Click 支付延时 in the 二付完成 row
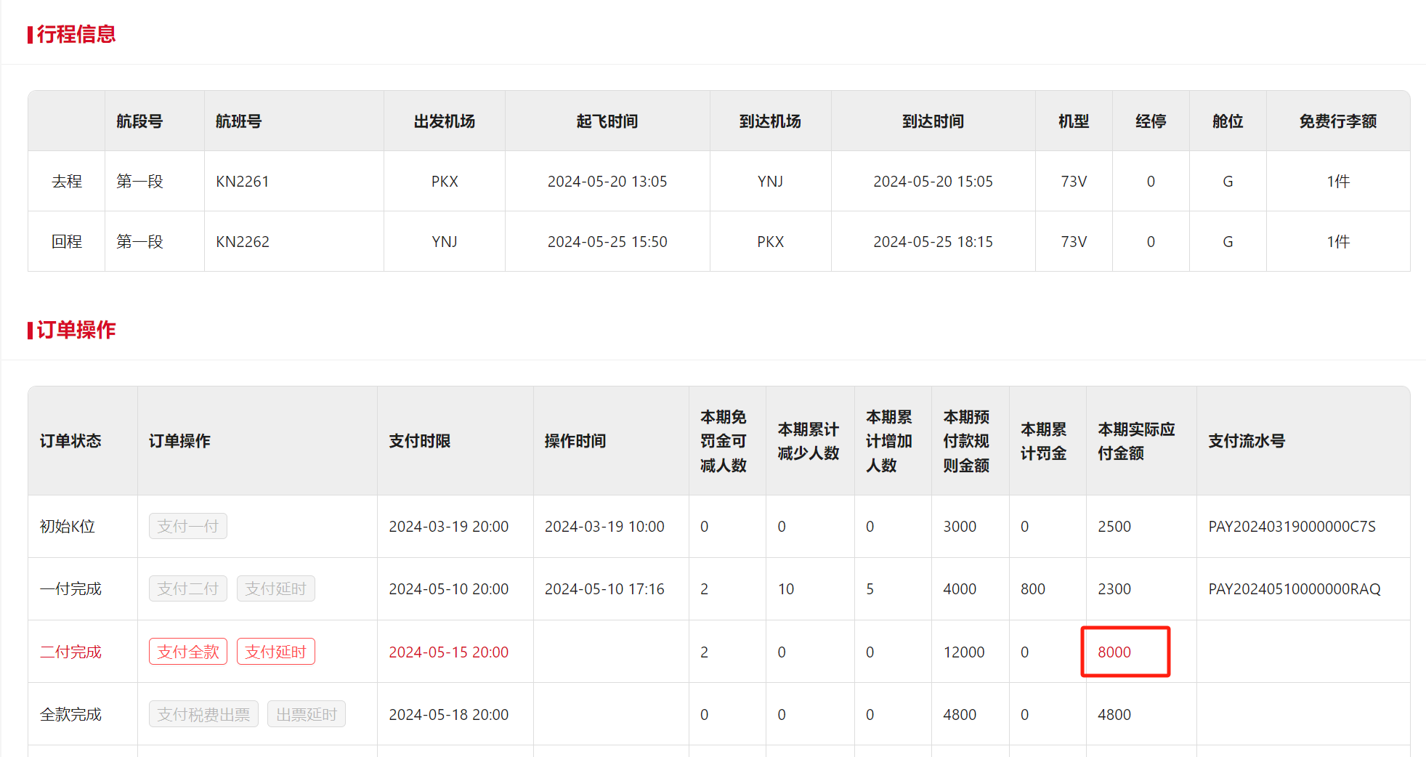 (x=275, y=652)
